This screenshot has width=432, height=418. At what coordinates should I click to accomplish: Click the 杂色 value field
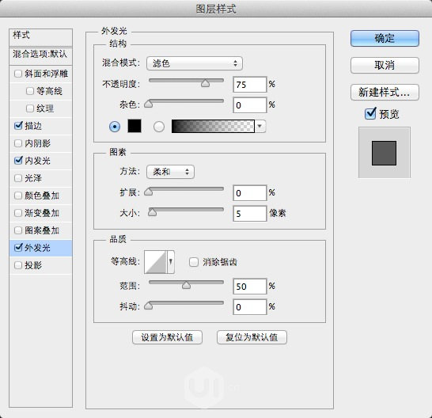coord(249,105)
